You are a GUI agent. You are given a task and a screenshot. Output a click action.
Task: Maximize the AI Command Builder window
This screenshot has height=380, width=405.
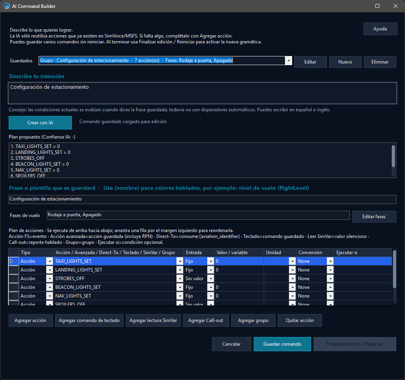tap(377, 6)
